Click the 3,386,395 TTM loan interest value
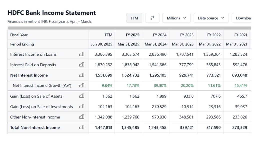The width and height of the screenshot is (256, 144). coord(103,54)
